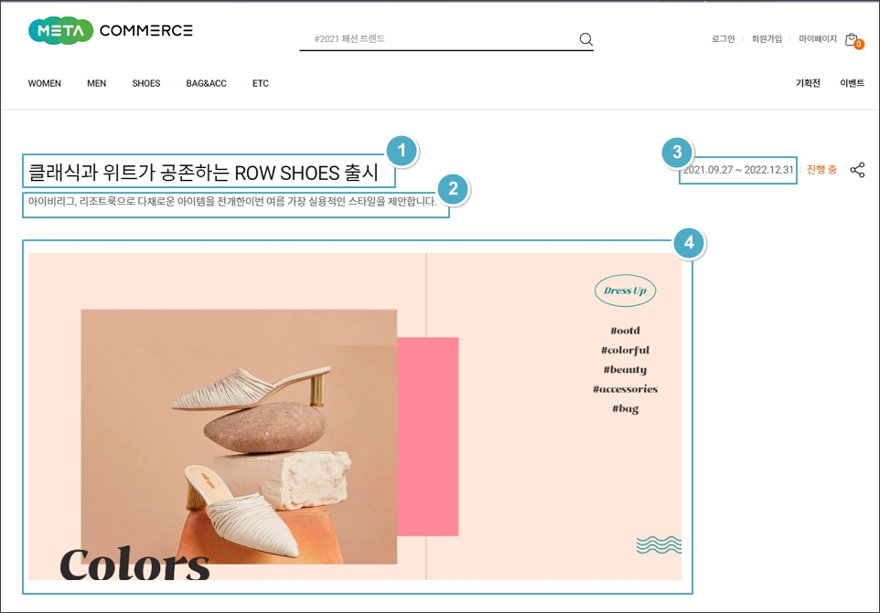Viewport: 880px width, 613px height.
Task: Click the Dress Up oval button in the banner
Action: 625,291
